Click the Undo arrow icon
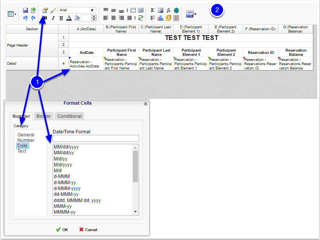The height and width of the screenshot is (240, 320). 24,17
